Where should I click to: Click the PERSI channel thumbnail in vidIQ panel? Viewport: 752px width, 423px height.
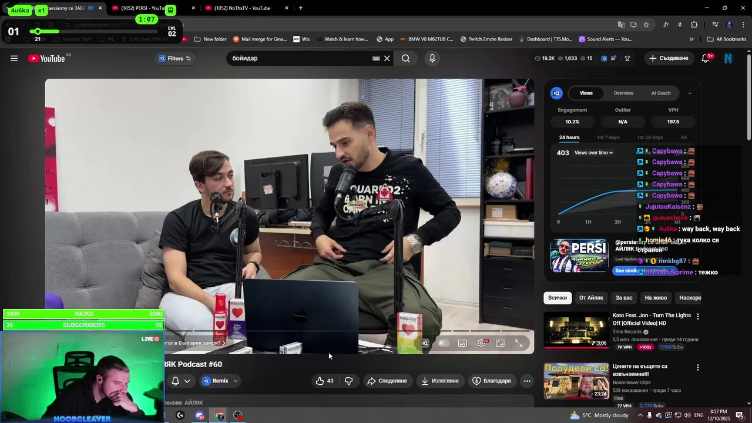(x=579, y=255)
